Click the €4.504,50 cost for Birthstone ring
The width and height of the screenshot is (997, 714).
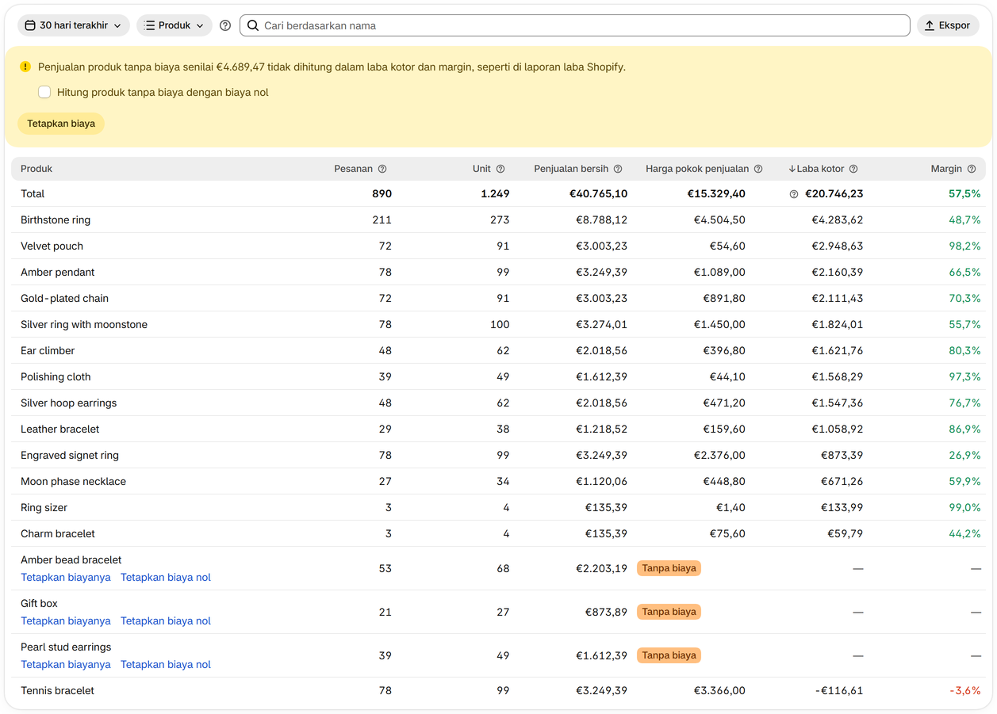(x=719, y=220)
